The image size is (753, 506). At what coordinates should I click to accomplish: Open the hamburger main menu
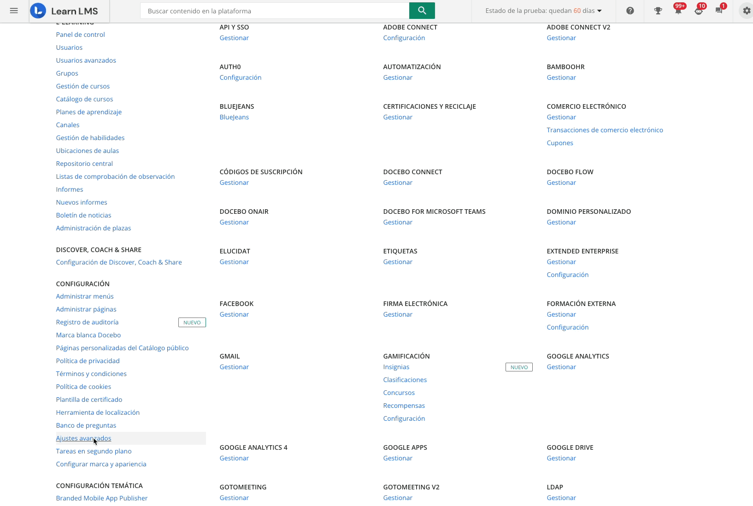point(14,11)
